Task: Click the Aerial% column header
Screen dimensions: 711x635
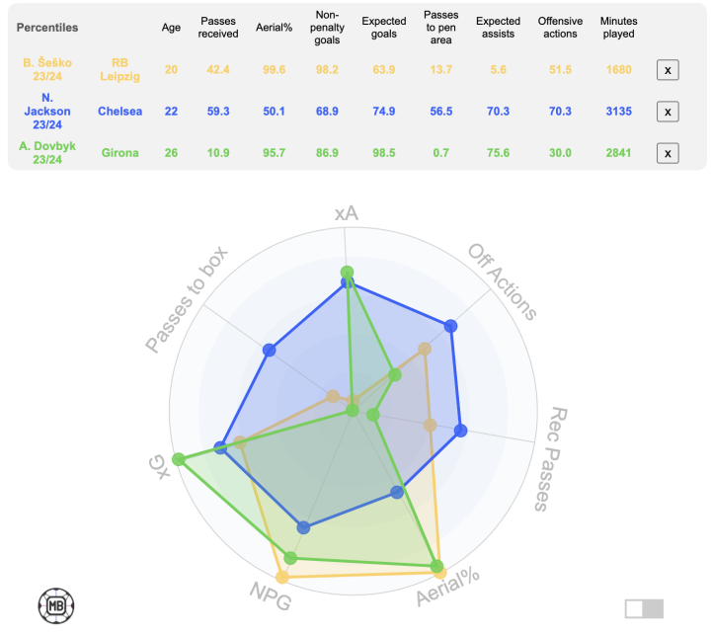Action: (276, 28)
